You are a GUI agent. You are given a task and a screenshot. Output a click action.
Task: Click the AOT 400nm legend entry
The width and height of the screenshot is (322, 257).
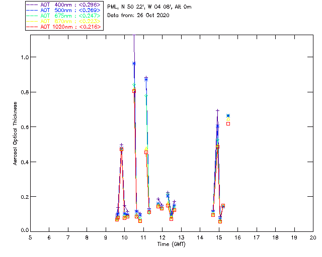63,5
